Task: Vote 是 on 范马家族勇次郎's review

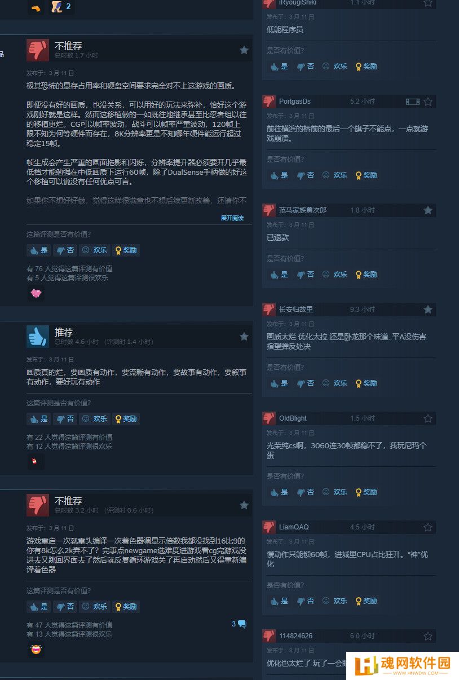Action: click(x=279, y=275)
